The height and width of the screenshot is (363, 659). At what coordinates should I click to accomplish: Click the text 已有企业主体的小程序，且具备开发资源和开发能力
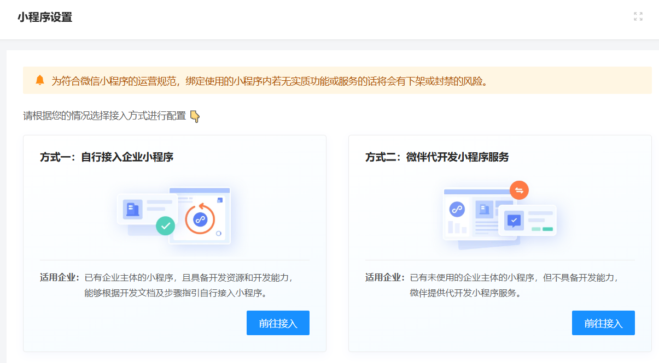[189, 277]
